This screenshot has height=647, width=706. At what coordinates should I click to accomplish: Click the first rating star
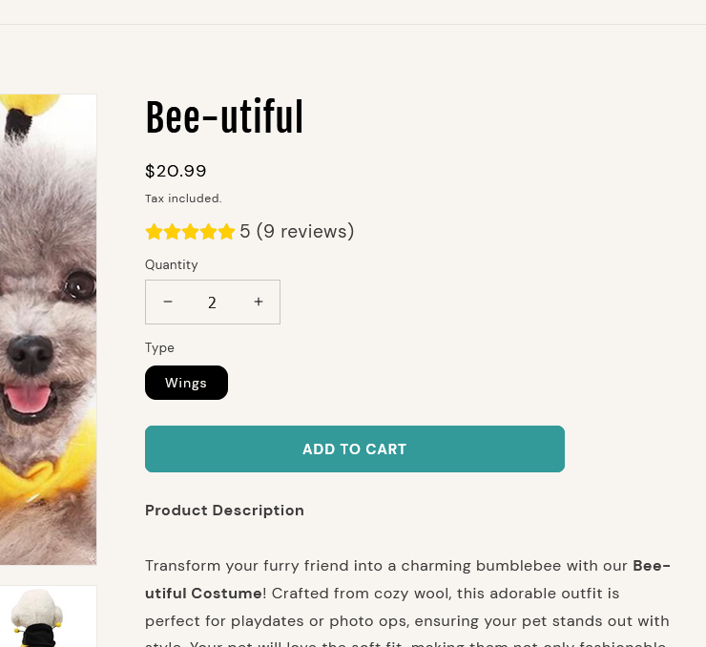[154, 232]
